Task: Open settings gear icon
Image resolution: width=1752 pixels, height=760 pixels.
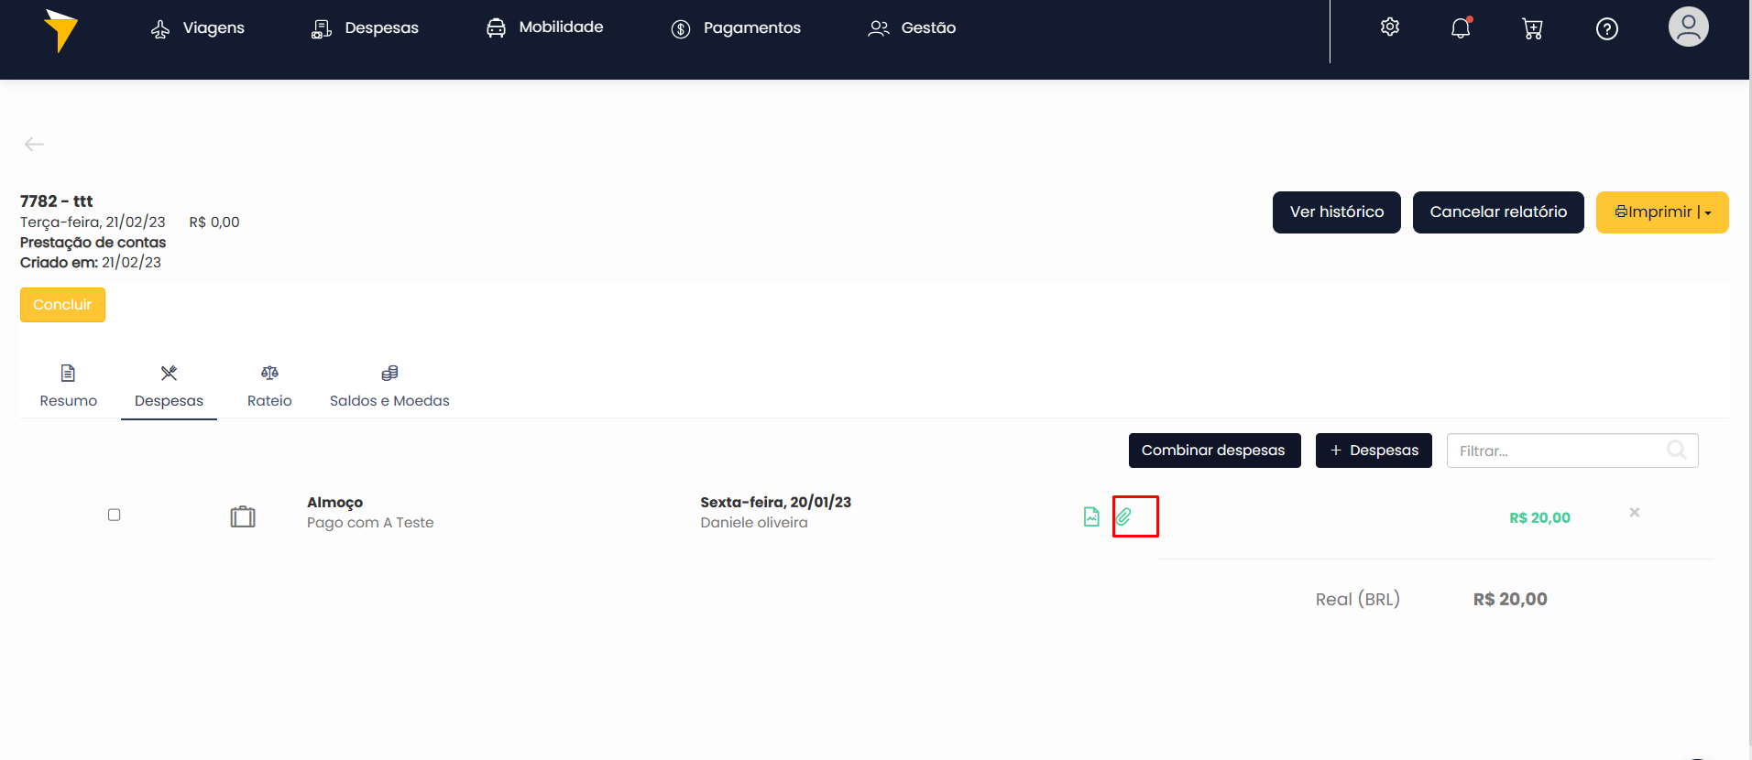Action: (x=1390, y=27)
